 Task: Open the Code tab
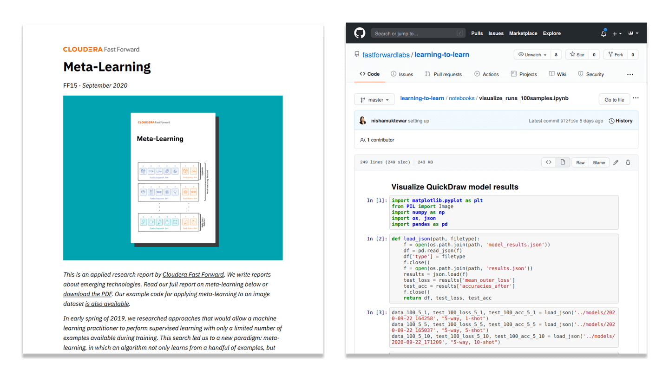[x=370, y=74]
